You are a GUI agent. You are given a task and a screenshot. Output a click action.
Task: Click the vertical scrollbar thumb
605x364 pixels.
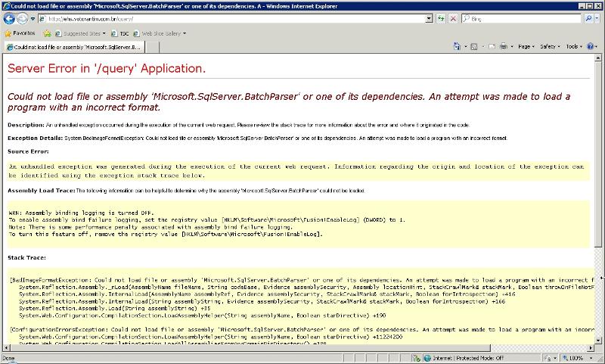(598, 154)
